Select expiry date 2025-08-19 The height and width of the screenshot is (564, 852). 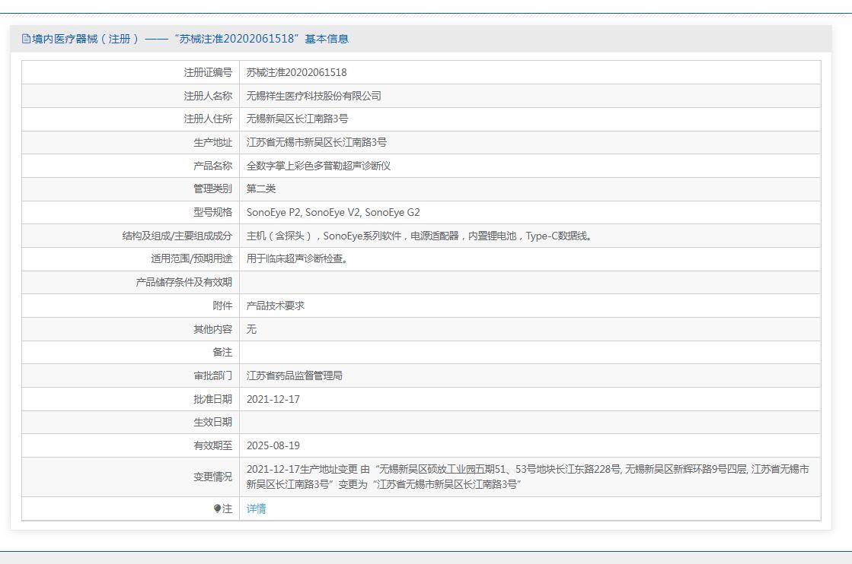[273, 445]
